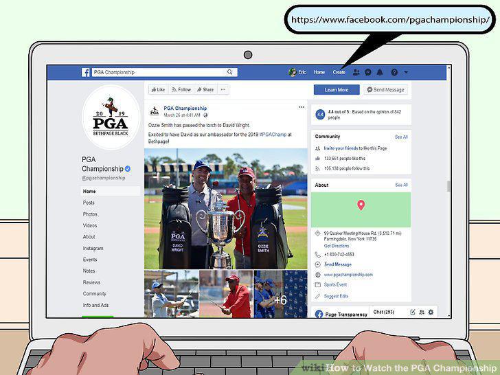Click the phone number +1 800-742-4653
The width and height of the screenshot is (500, 375).
click(x=339, y=254)
